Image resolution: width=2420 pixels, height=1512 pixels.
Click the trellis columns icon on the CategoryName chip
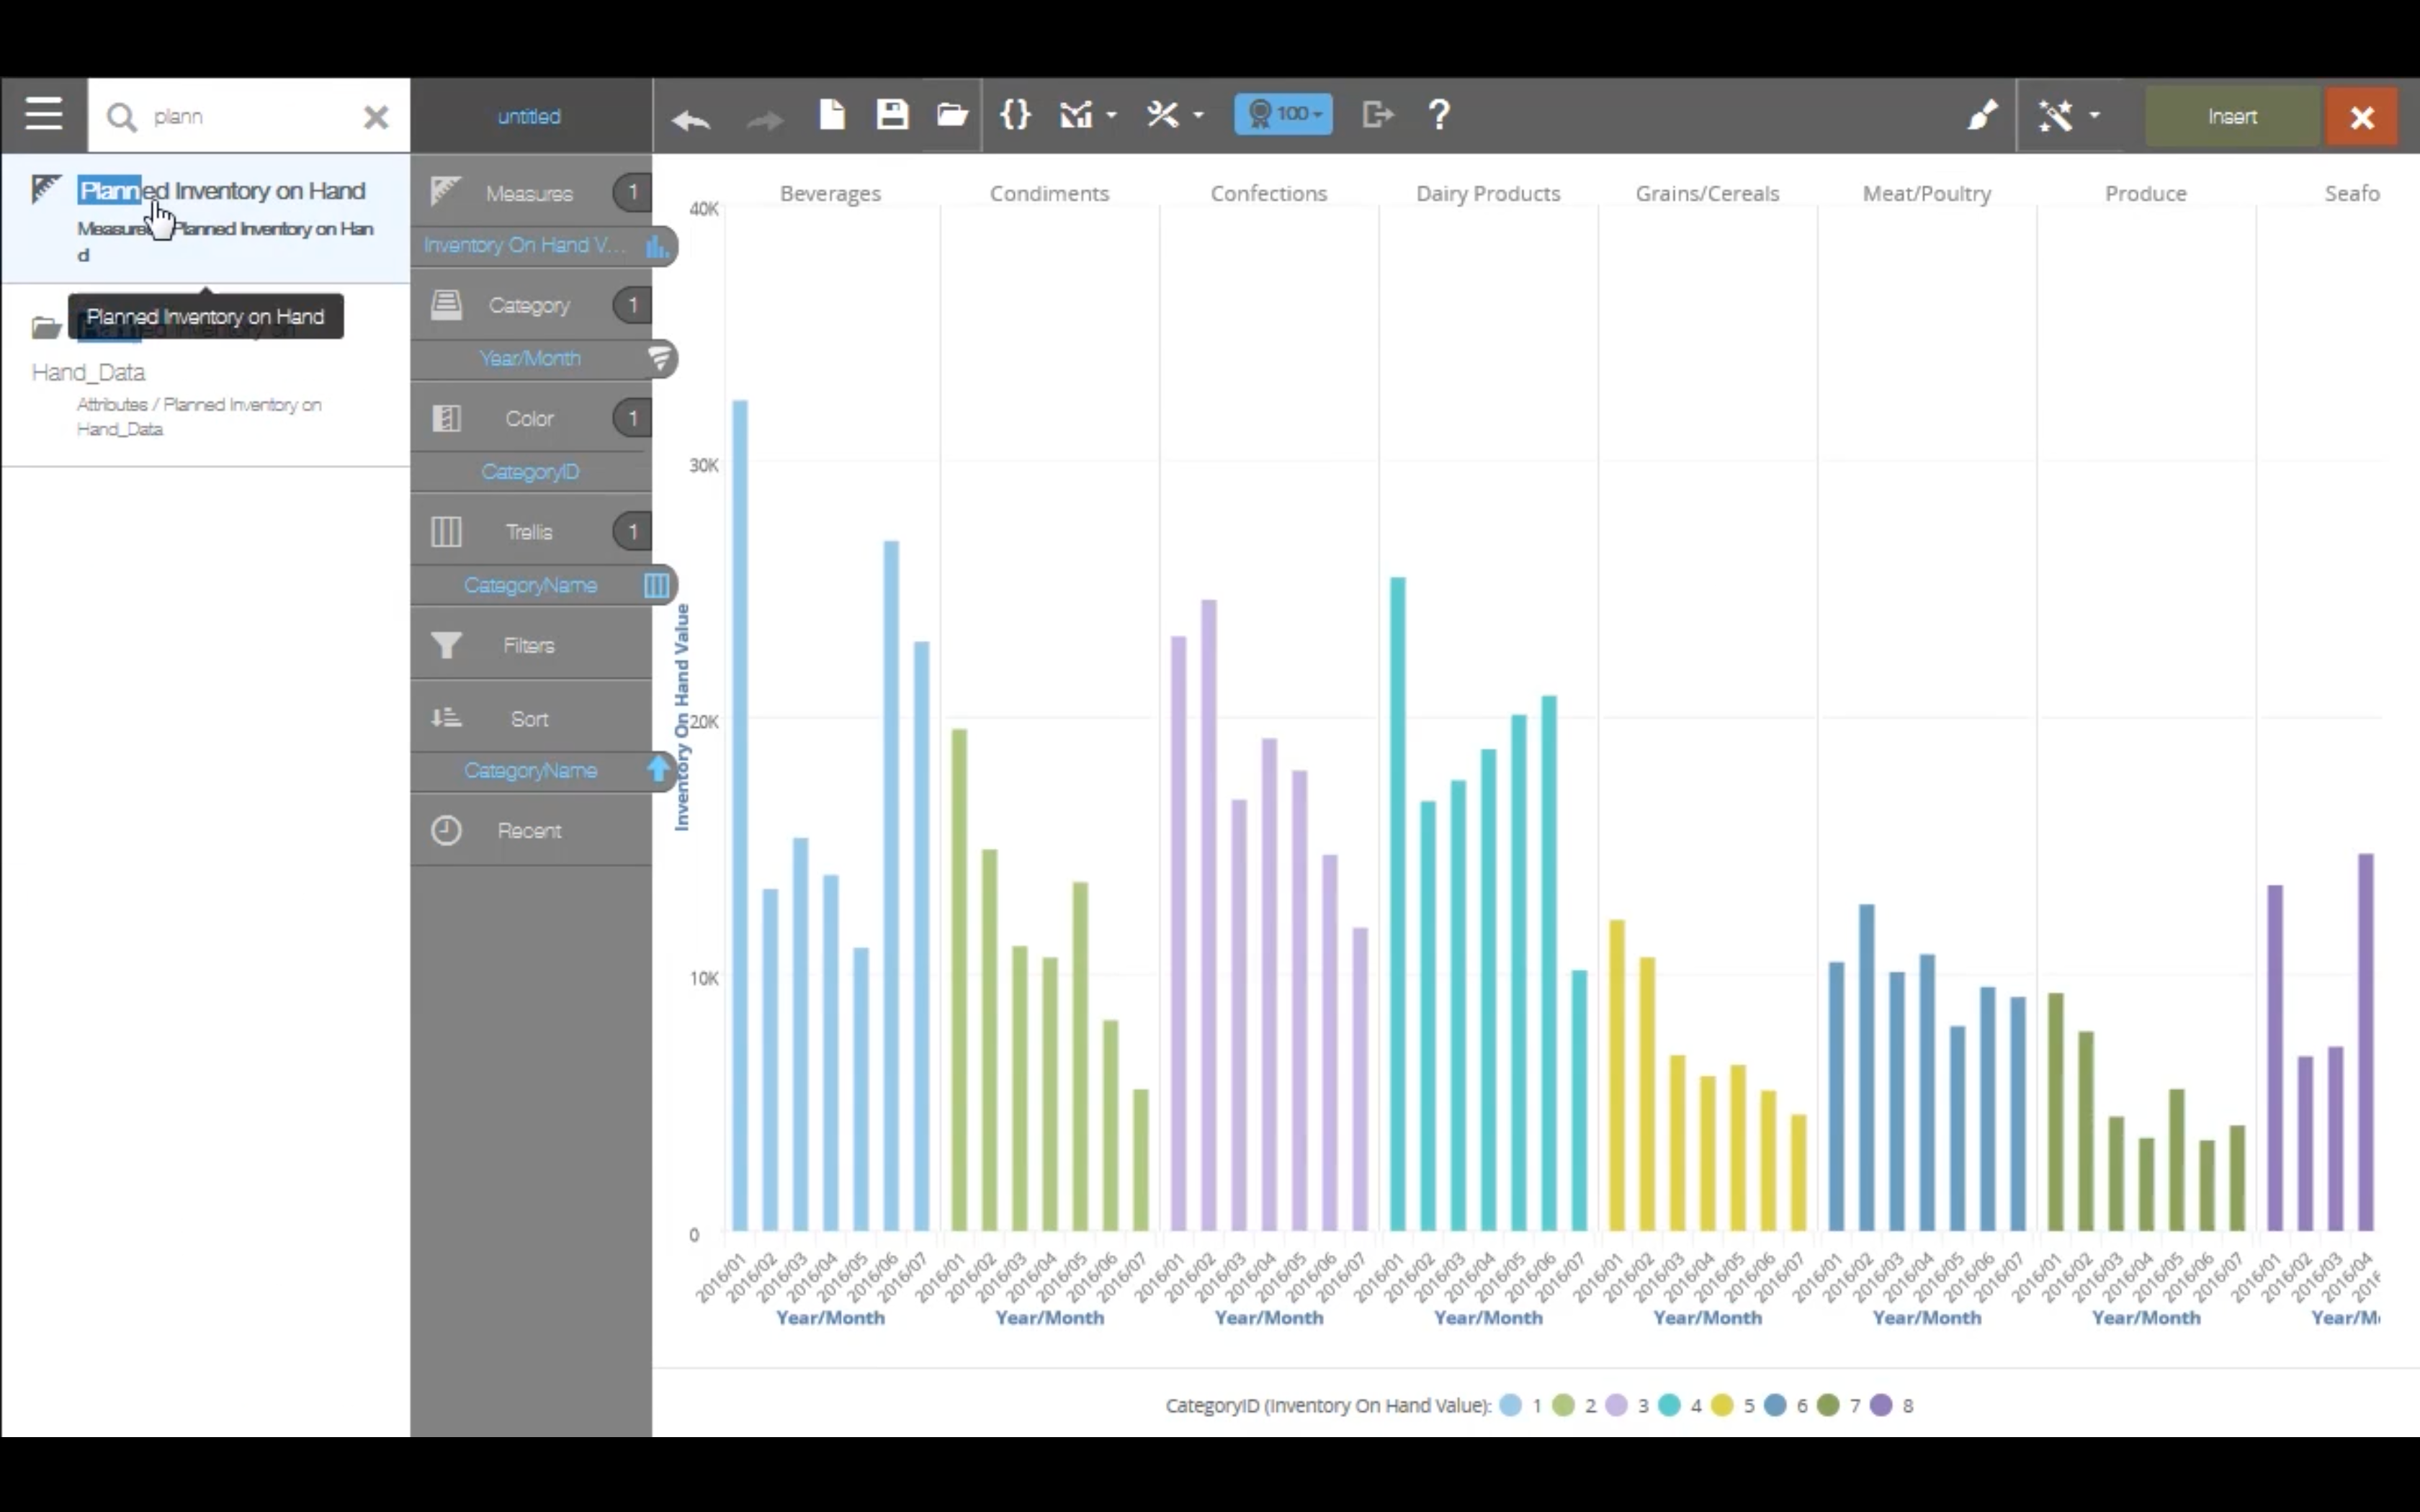pos(657,585)
